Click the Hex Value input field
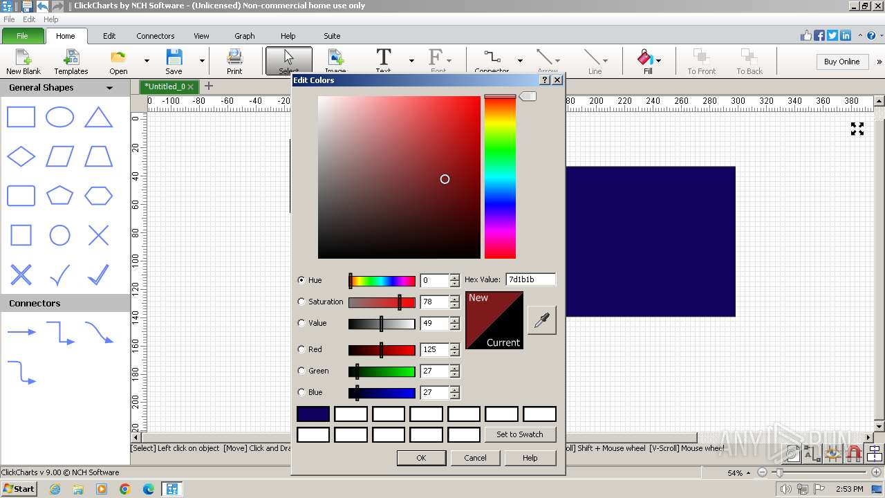Viewport: 885px width, 498px height. pyautogui.click(x=530, y=279)
